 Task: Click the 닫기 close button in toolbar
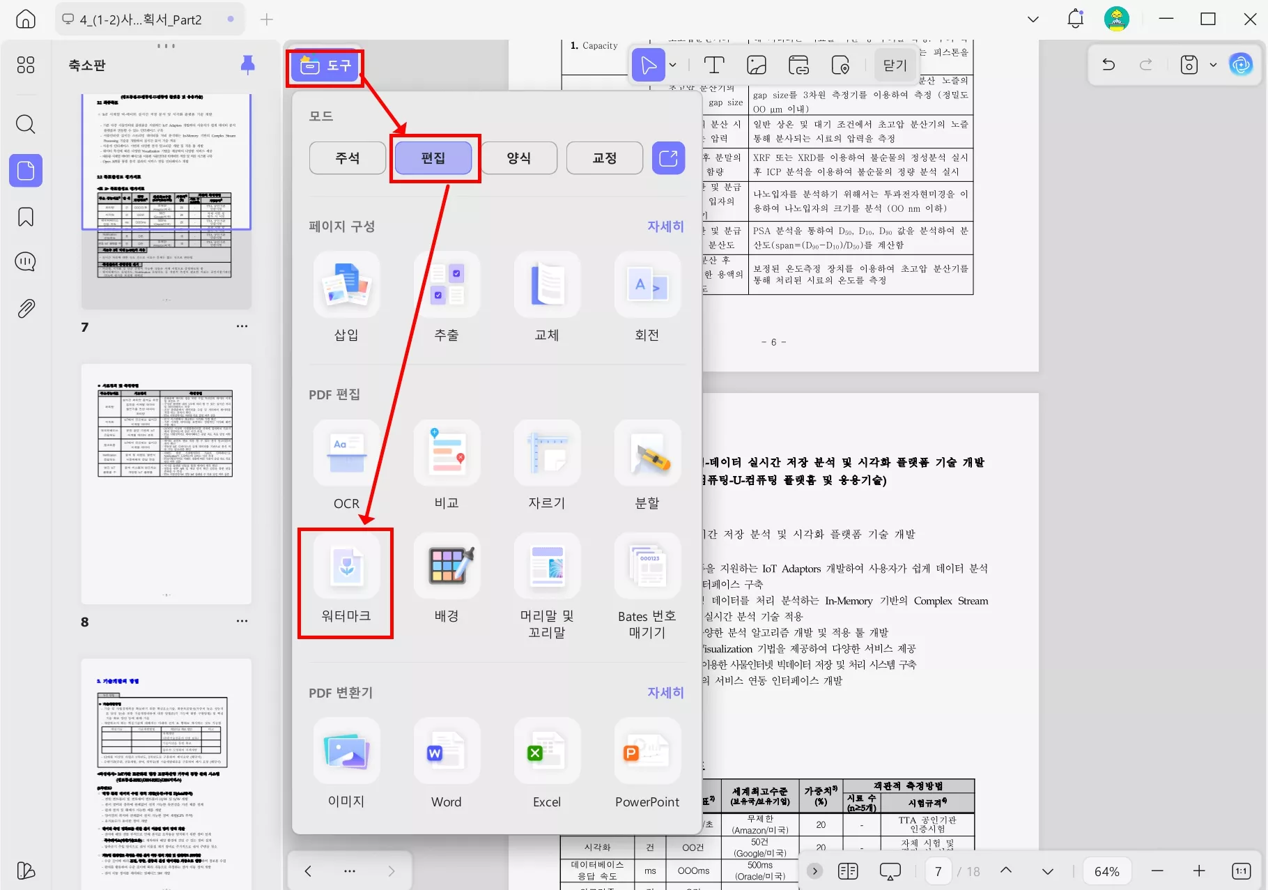point(895,66)
